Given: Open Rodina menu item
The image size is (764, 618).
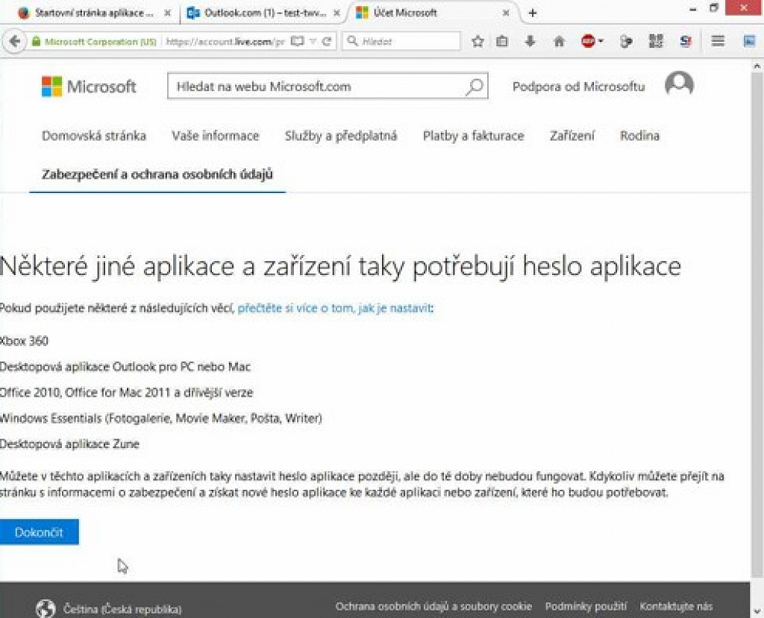Looking at the screenshot, I should (x=639, y=136).
